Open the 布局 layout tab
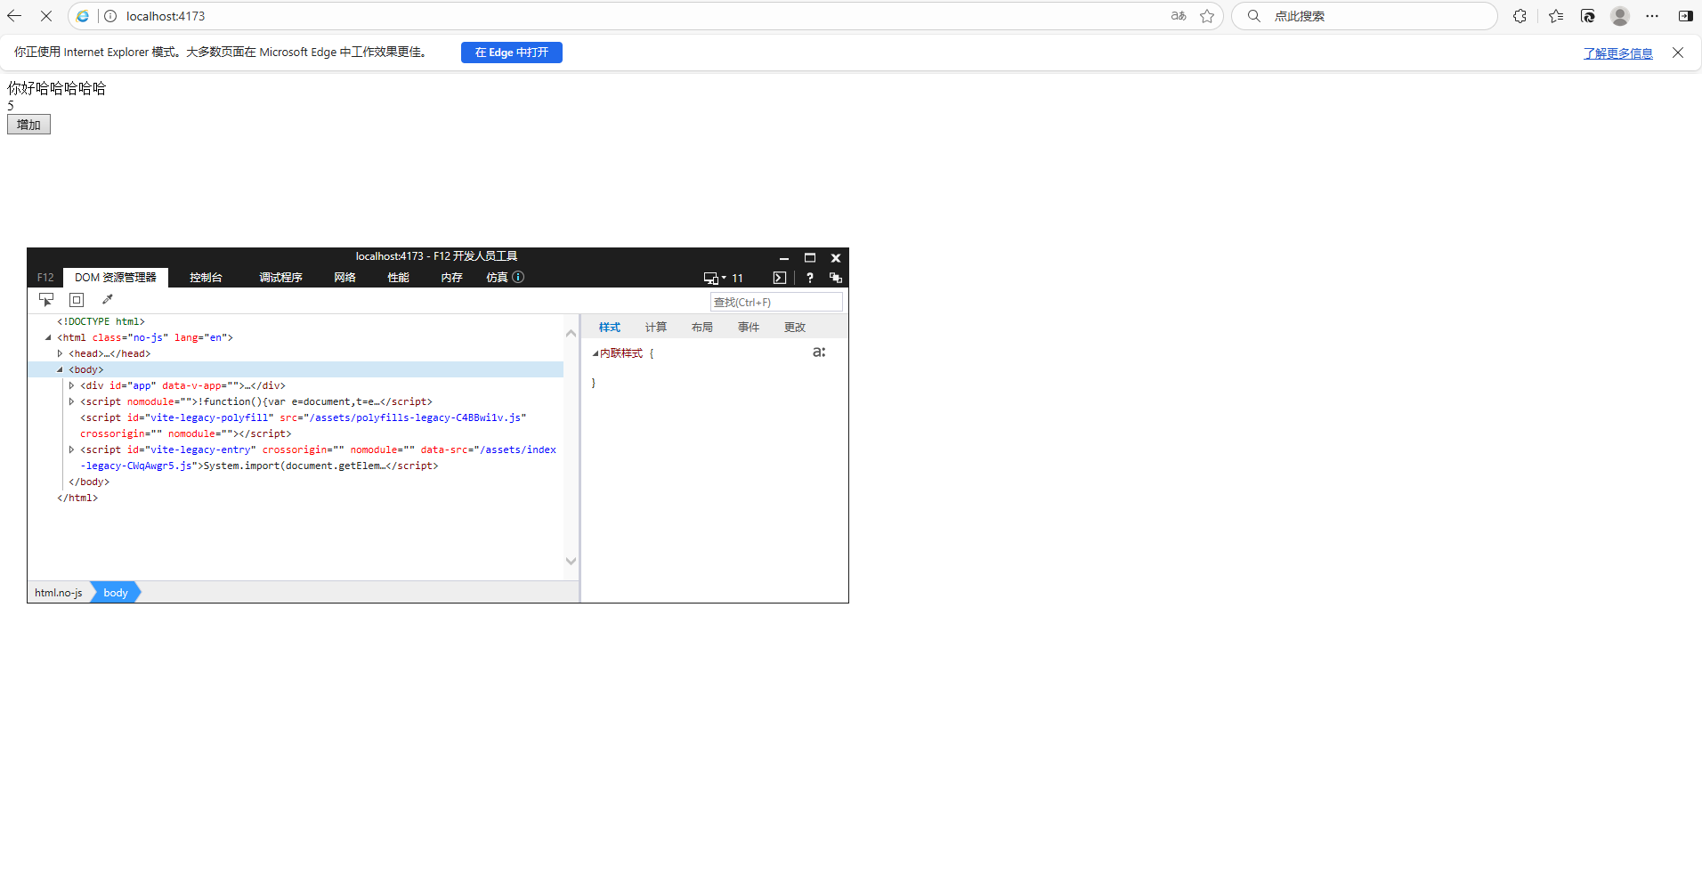 pyautogui.click(x=702, y=328)
